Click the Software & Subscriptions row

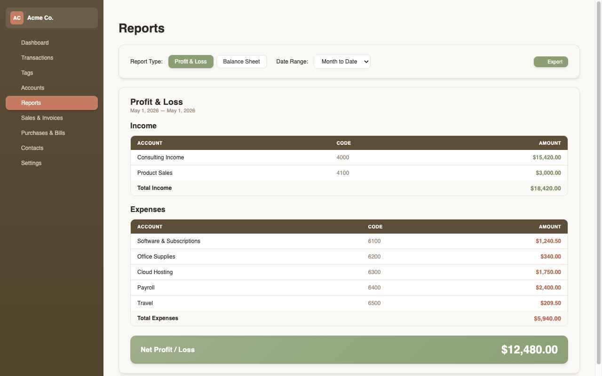[x=349, y=241]
